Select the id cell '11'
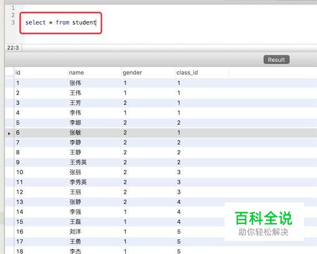Screen dimensions: 317x254 point(20,182)
